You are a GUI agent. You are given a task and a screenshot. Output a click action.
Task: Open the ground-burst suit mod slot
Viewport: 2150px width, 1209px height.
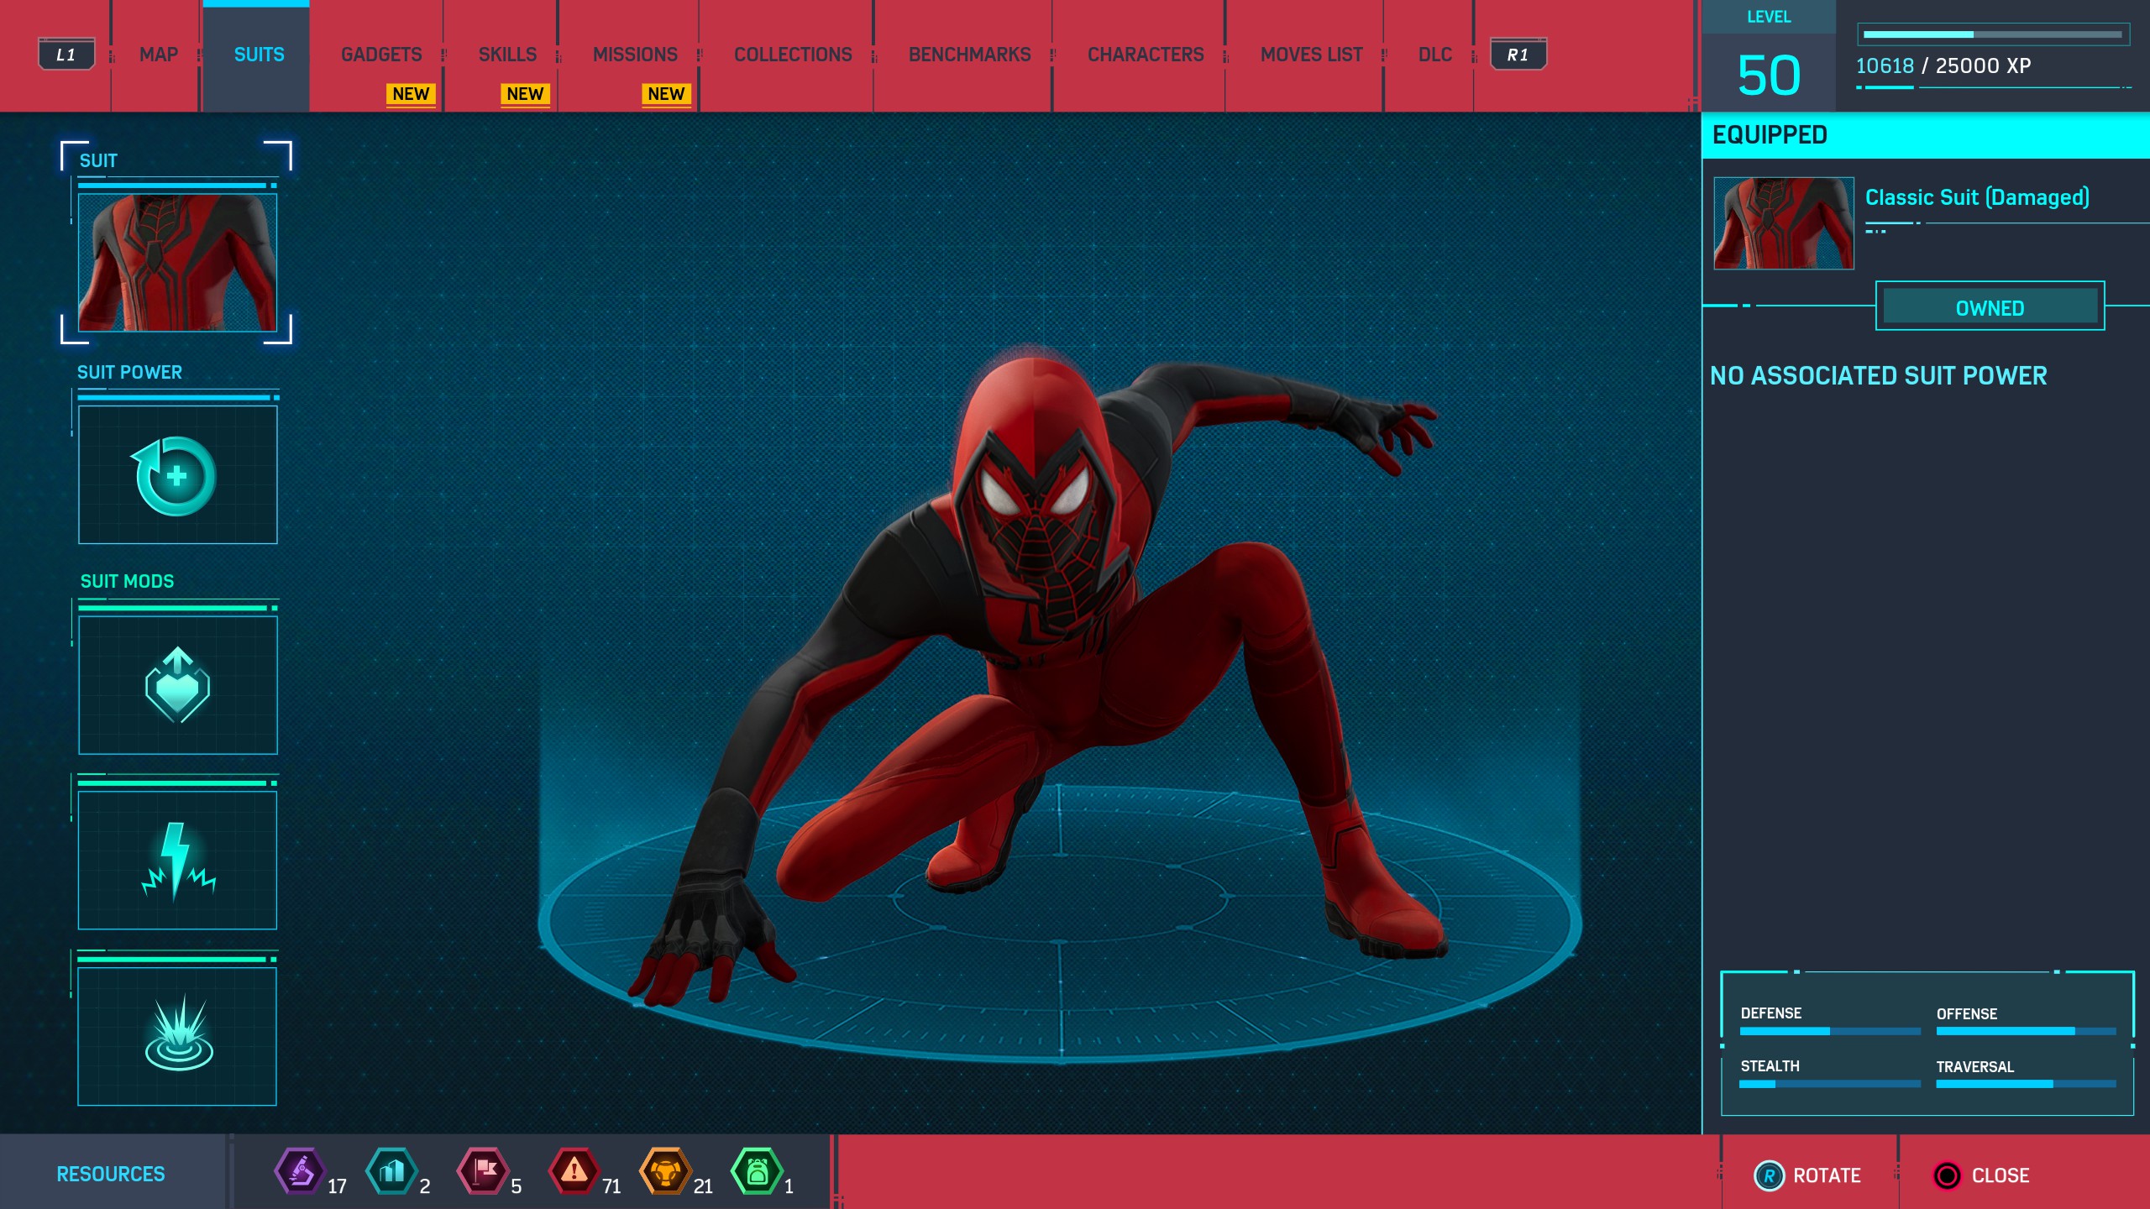point(177,1036)
